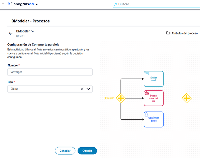200x167 pixels.
Task: Expand the BModeler process name chevron
Action: coord(33,31)
